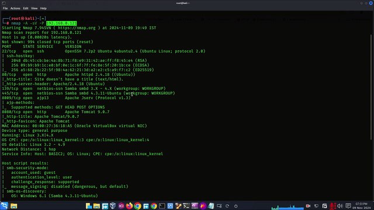Open the clipboard manager tray icon
Image resolution: width=374 pixels, height=210 pixels.
click(x=325, y=206)
